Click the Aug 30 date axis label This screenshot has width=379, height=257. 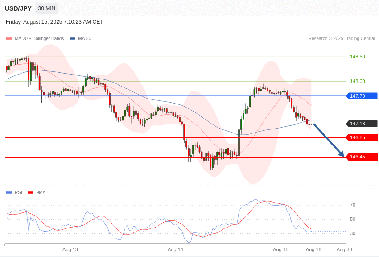(344, 249)
